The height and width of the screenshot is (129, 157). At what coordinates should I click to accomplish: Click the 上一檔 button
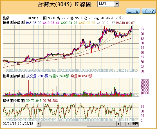click(133, 11)
